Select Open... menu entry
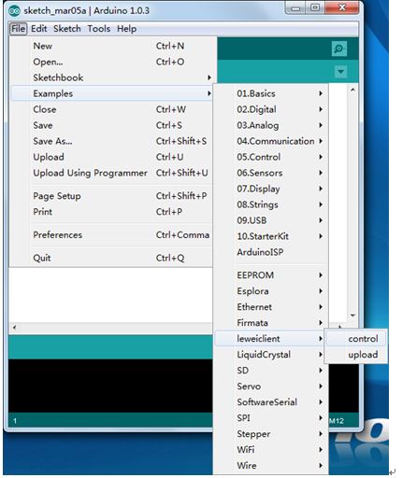This screenshot has width=402, height=478. point(111,62)
